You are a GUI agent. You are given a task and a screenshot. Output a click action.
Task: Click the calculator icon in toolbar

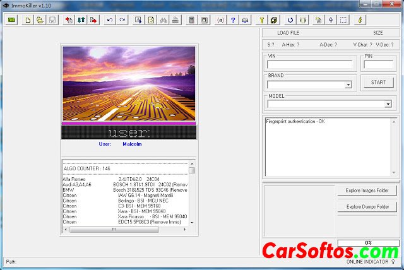tap(192, 20)
